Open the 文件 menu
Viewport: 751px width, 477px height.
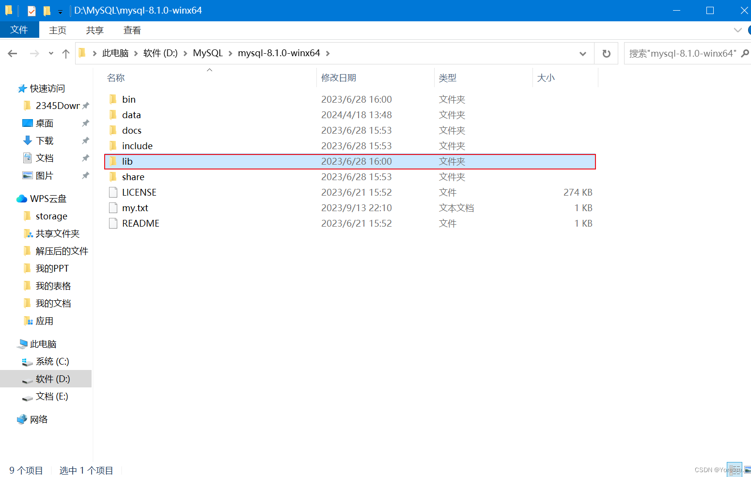tap(19, 30)
